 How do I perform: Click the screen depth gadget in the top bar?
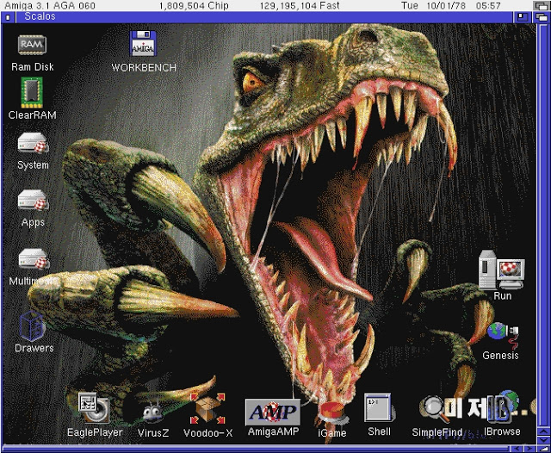(x=542, y=5)
